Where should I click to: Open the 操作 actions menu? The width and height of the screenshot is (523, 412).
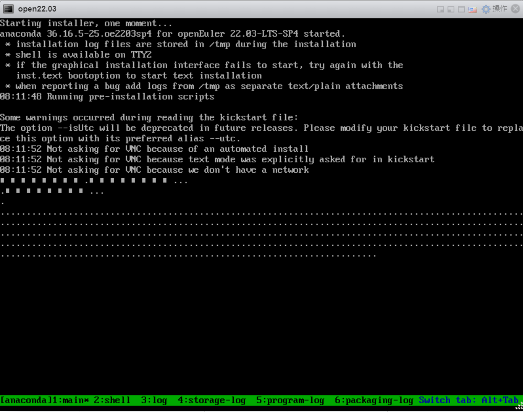click(499, 9)
